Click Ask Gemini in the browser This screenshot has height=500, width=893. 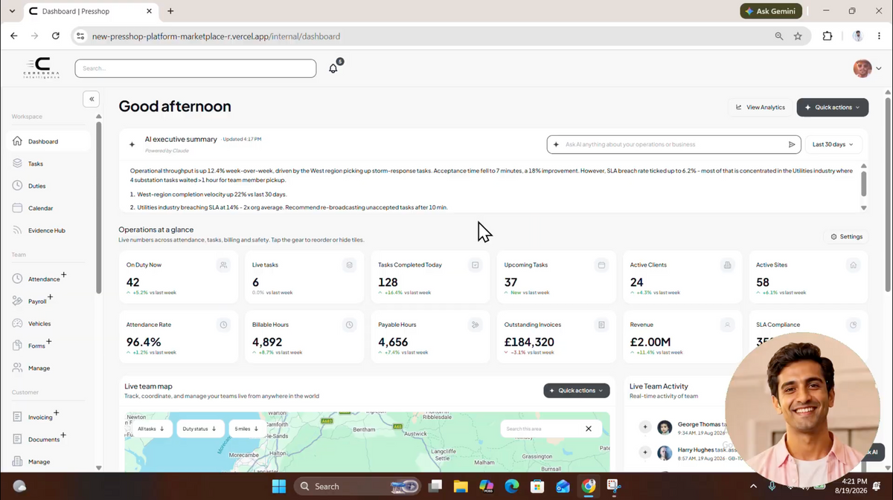tap(772, 11)
